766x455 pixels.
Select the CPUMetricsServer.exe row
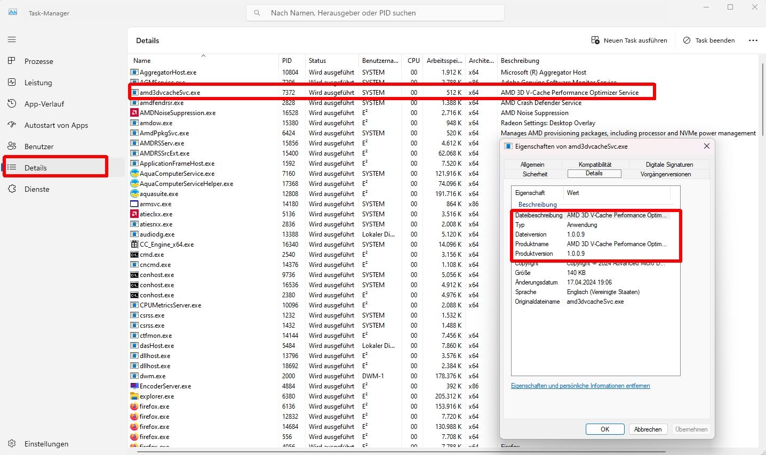(315, 305)
